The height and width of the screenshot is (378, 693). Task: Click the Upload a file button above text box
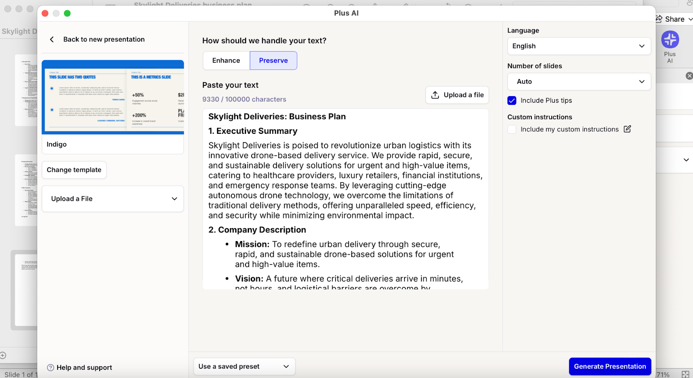click(x=457, y=95)
